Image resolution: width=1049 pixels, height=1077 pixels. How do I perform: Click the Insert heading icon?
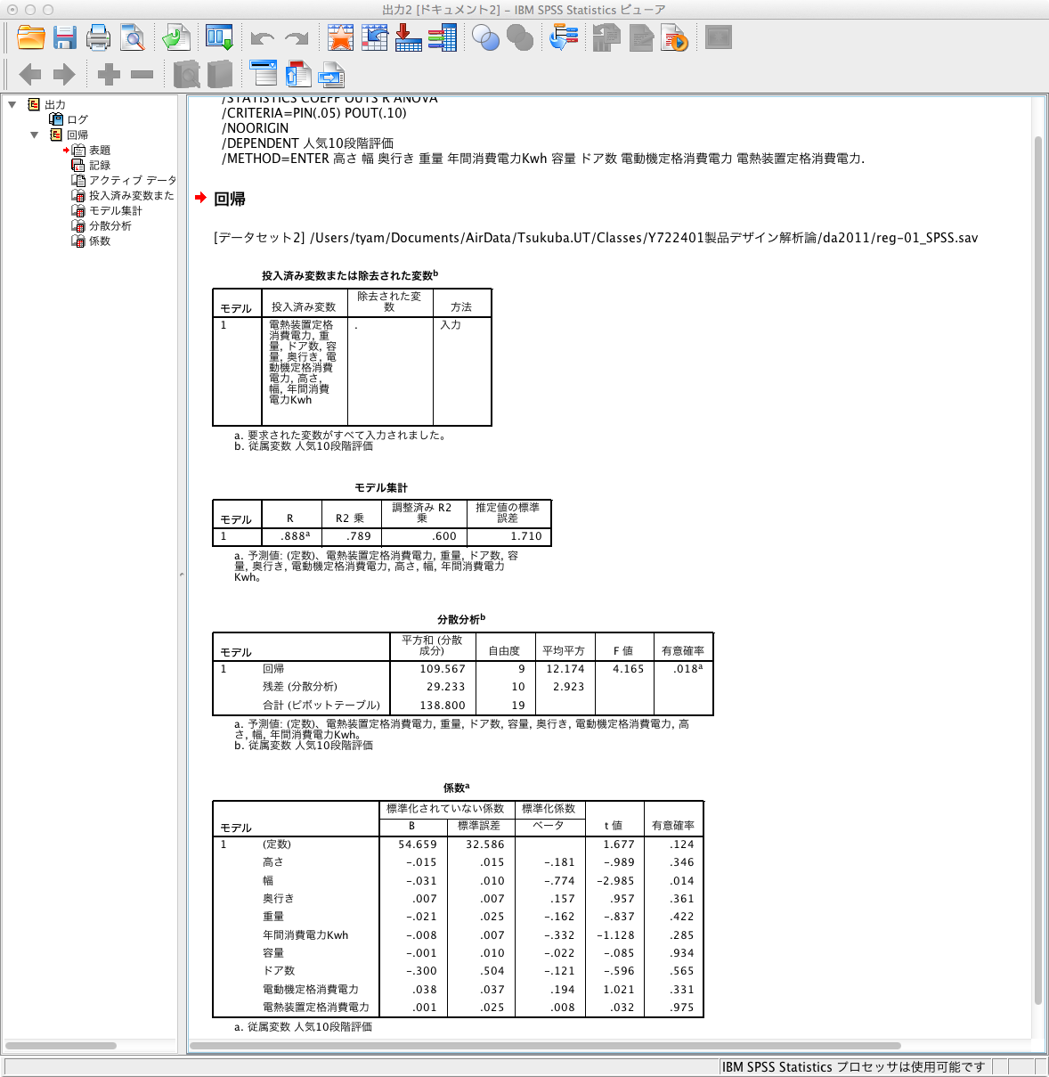(264, 74)
